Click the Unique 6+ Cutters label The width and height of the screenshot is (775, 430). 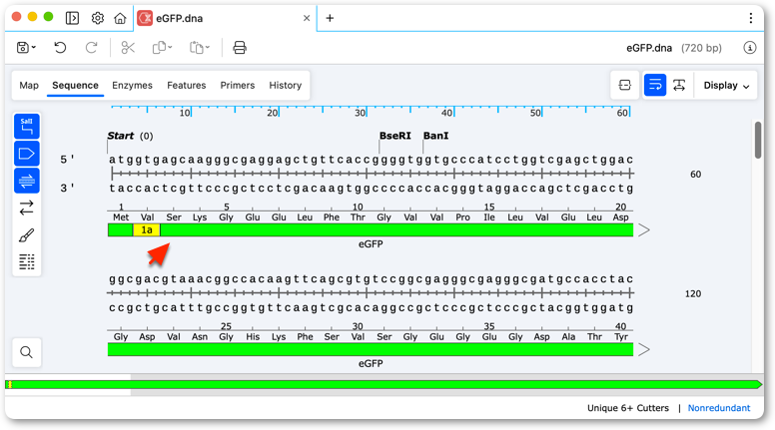[x=628, y=408]
